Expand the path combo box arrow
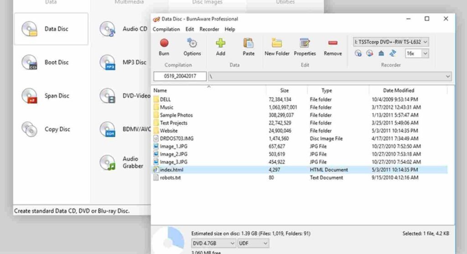Screen dimensions: 467x254 pos(448,76)
